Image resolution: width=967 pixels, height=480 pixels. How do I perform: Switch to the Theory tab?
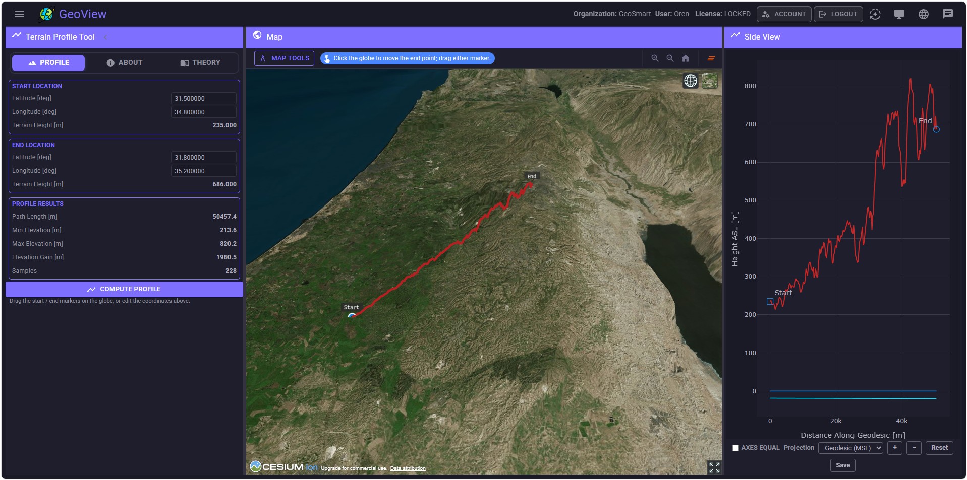click(x=200, y=63)
